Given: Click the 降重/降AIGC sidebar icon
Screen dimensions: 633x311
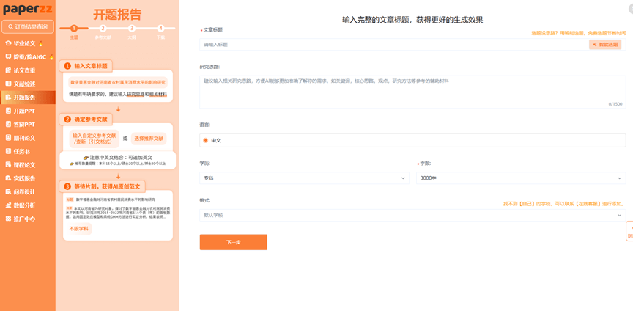Looking at the screenshot, I should pos(8,57).
